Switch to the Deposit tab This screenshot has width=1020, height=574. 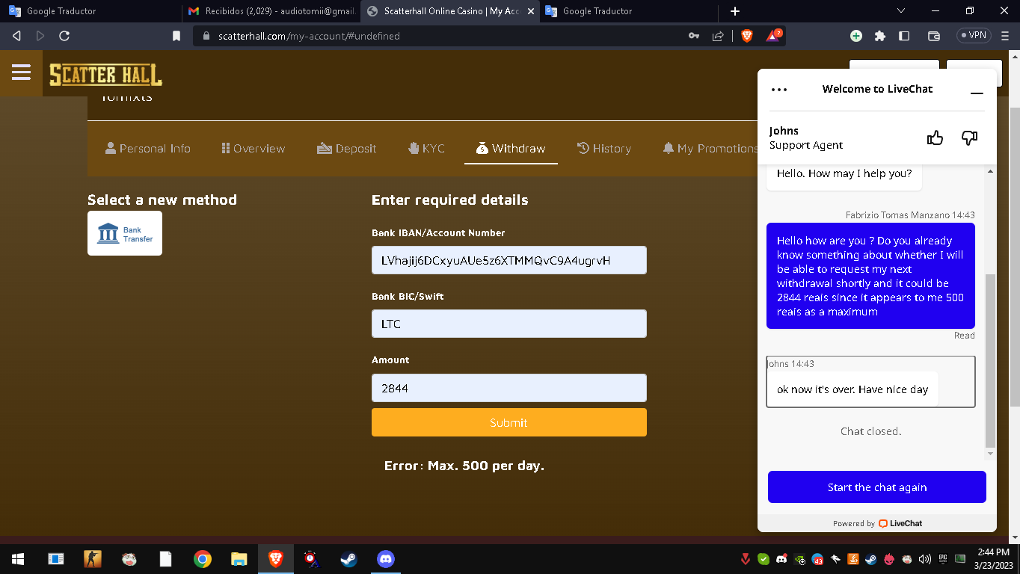point(346,149)
